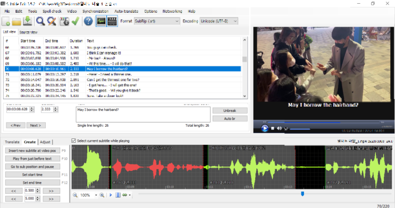The image size is (395, 208).
Task: Open the Visual sync clapperboard icon
Action: [64, 21]
